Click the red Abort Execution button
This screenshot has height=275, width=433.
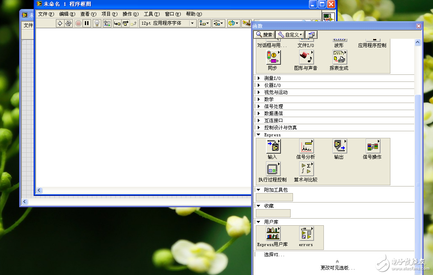79,23
